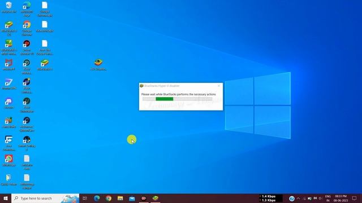This screenshot has width=362, height=203.
Task: Open the McAfee desktop shortcut
Action: [9, 64]
